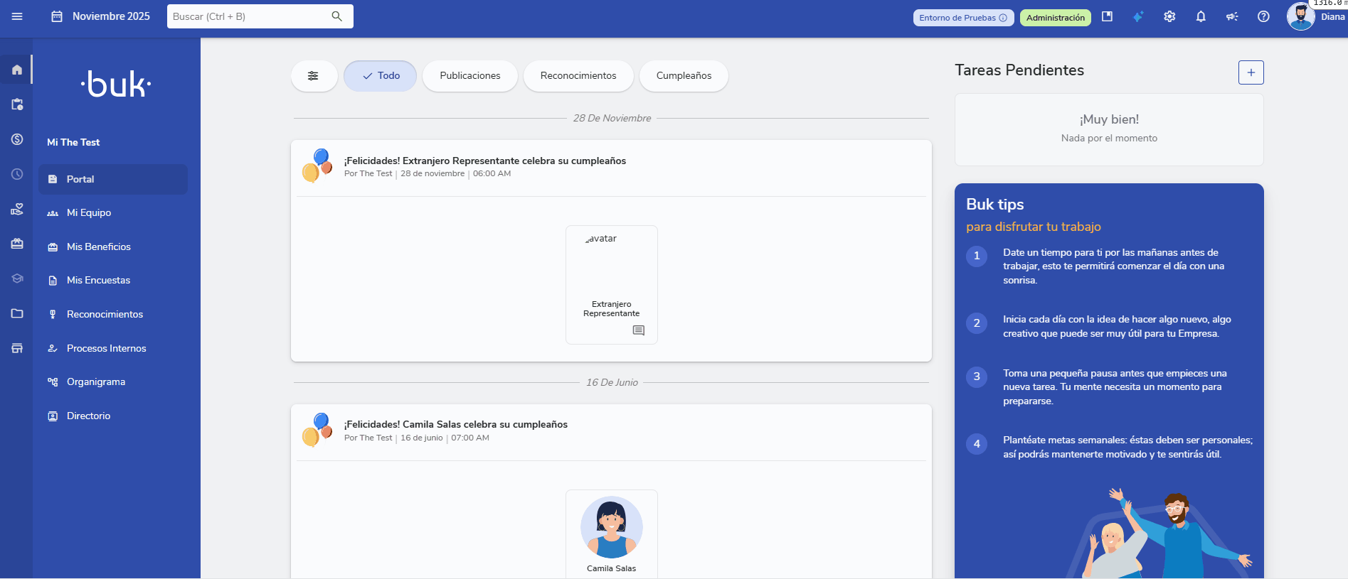Focus the Buscar search field
Screen dimensions: 1348x579
pyautogui.click(x=249, y=16)
